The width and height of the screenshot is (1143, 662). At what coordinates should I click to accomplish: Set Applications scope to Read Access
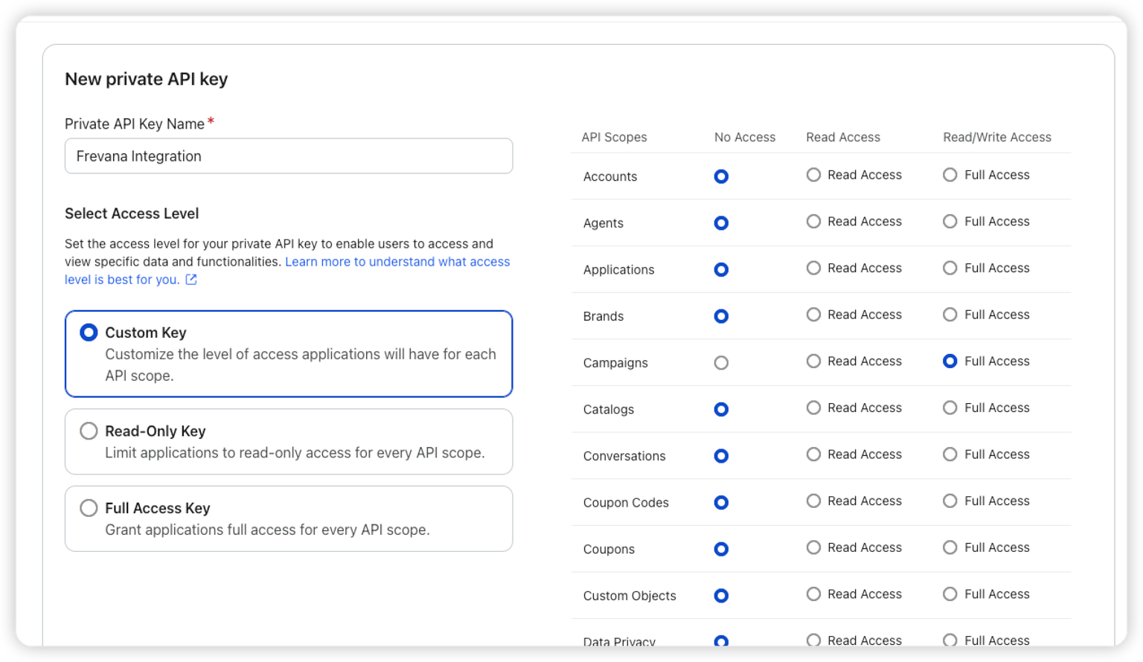(x=814, y=268)
